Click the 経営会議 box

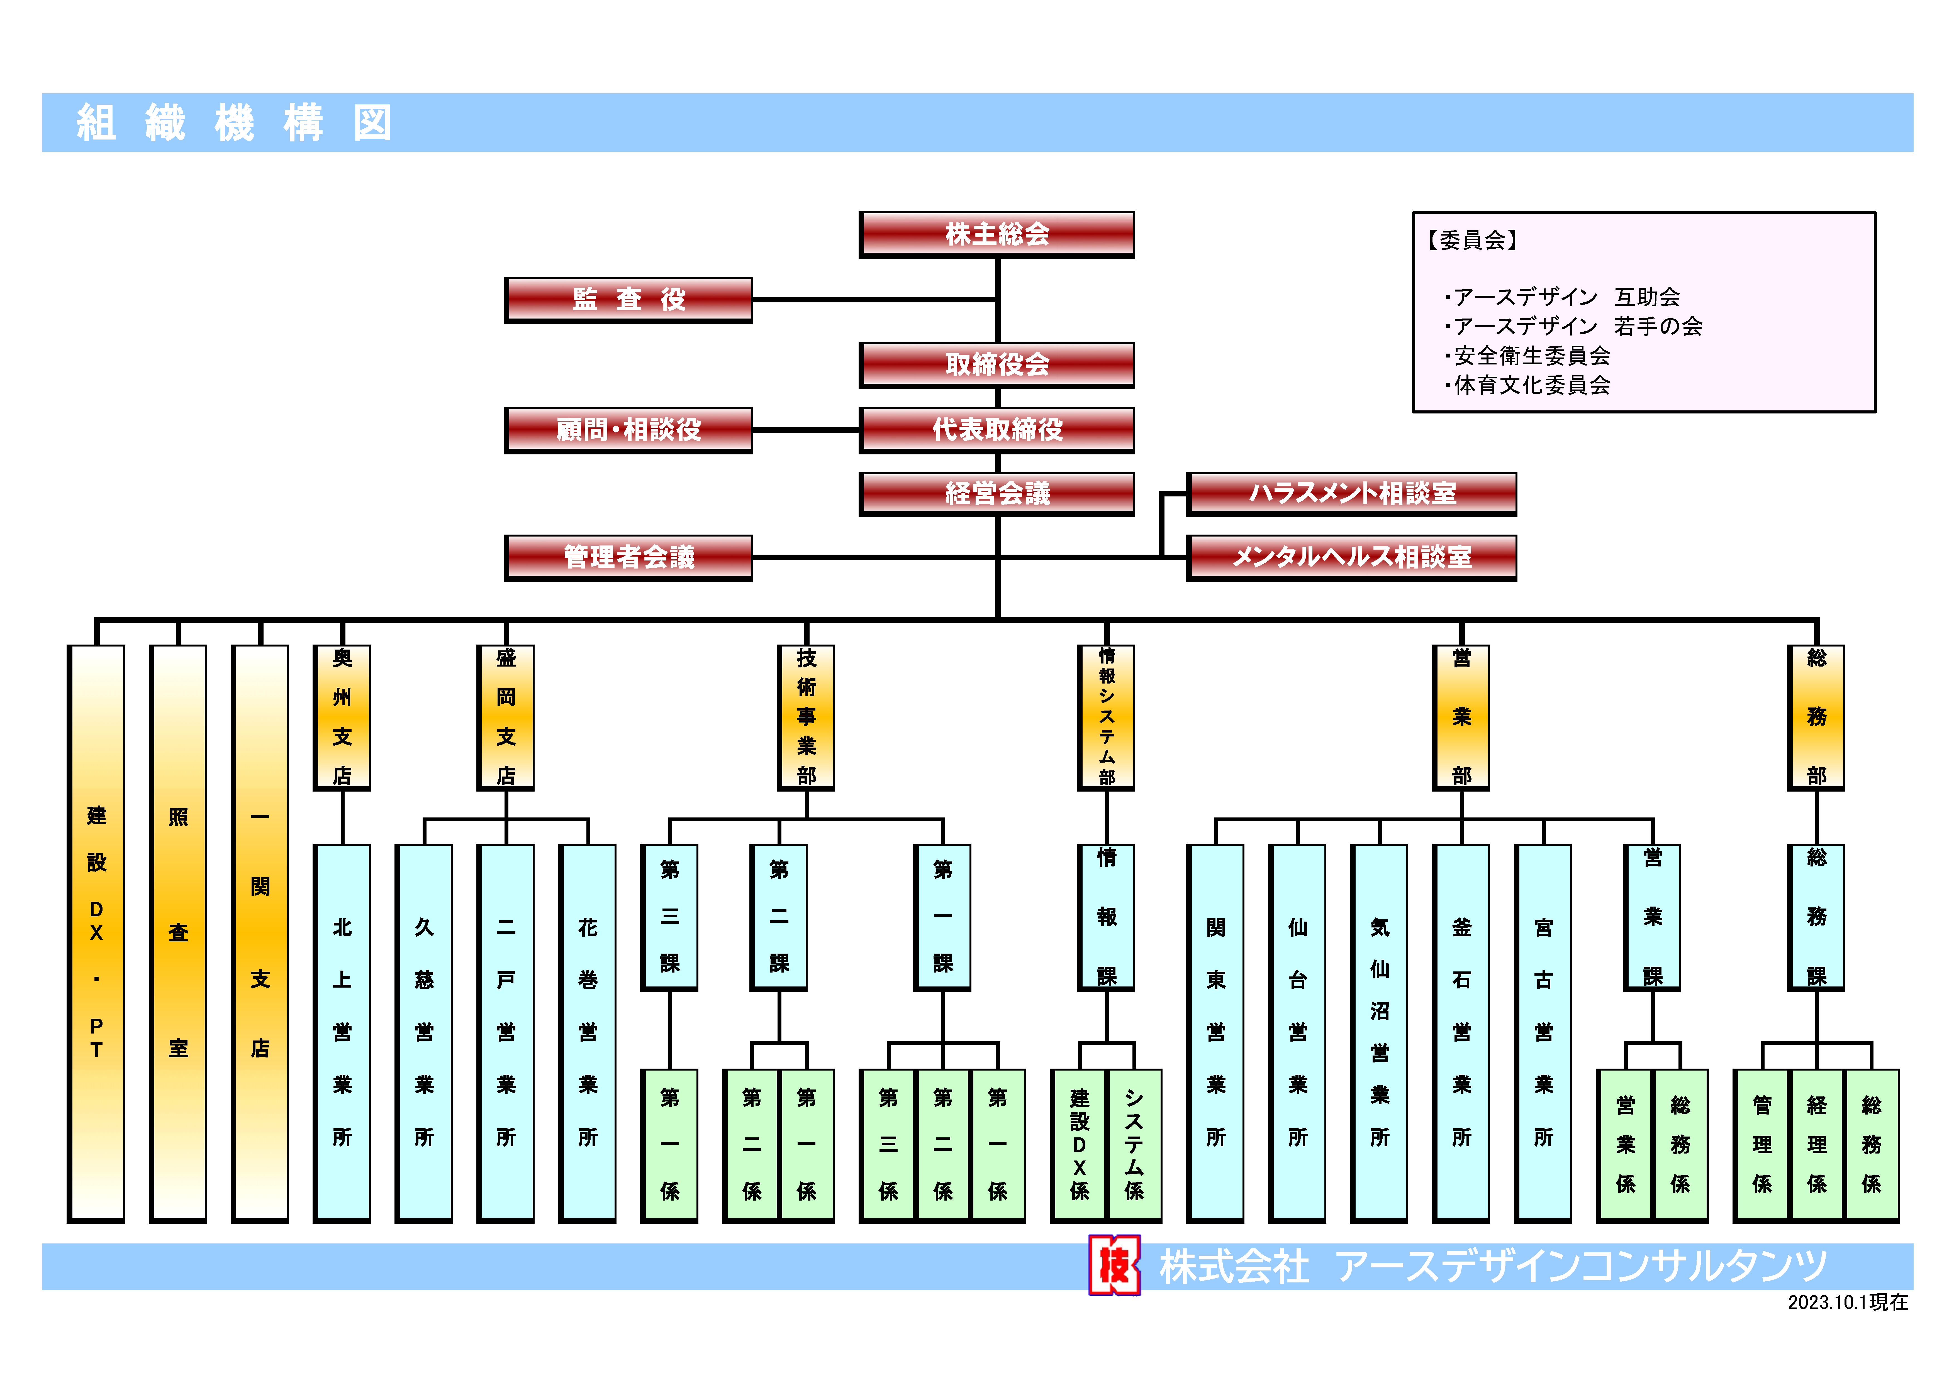coord(997,494)
